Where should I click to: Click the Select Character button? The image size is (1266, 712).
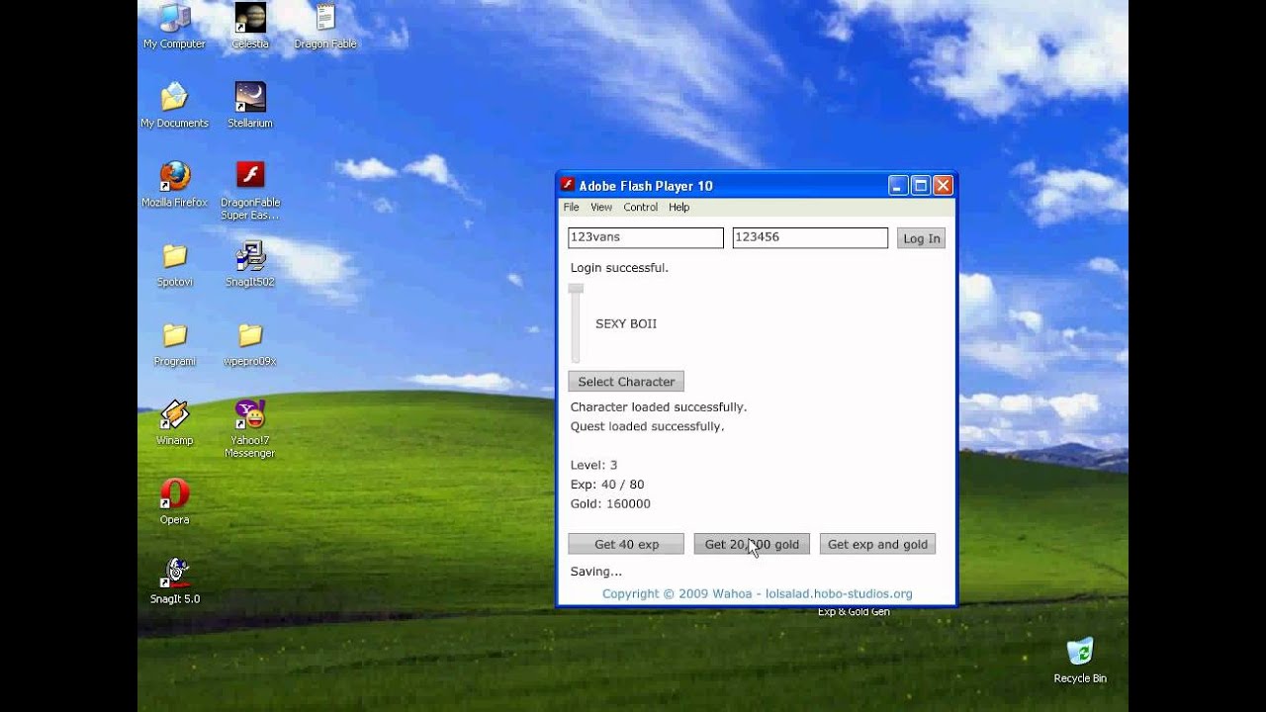(626, 382)
